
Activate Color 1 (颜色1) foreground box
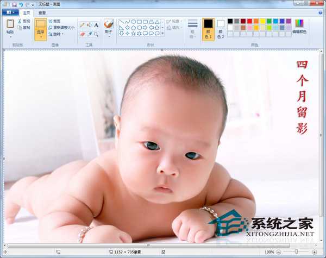click(x=208, y=29)
